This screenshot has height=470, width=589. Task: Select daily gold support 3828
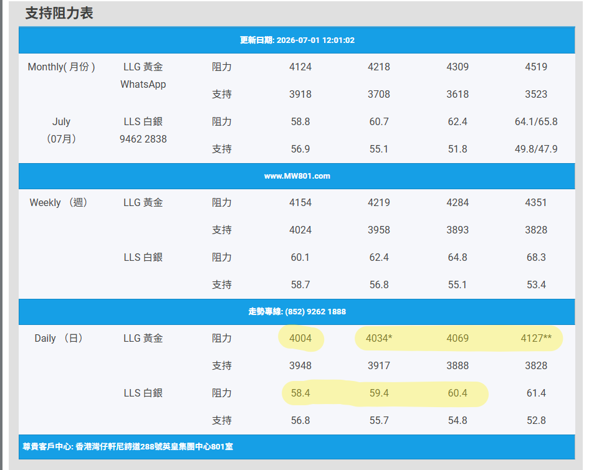coord(536,365)
